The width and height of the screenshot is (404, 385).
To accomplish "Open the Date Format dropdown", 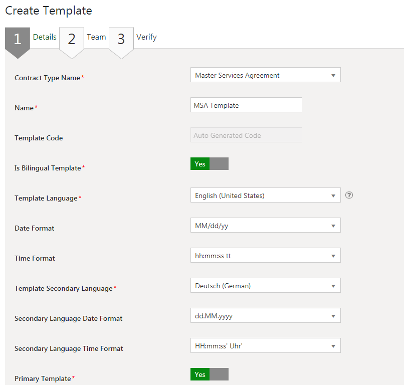I will tap(265, 226).
